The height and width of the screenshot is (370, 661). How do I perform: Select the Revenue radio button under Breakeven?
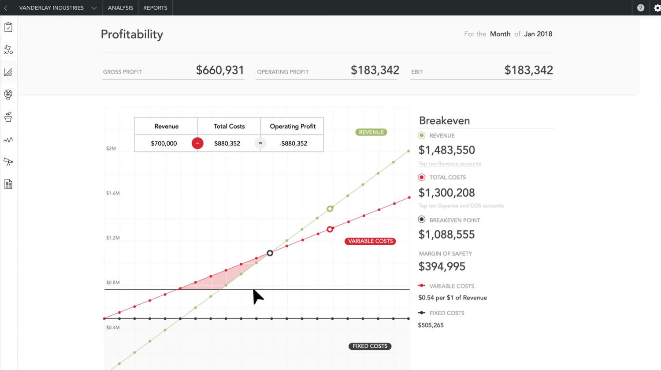(x=422, y=135)
